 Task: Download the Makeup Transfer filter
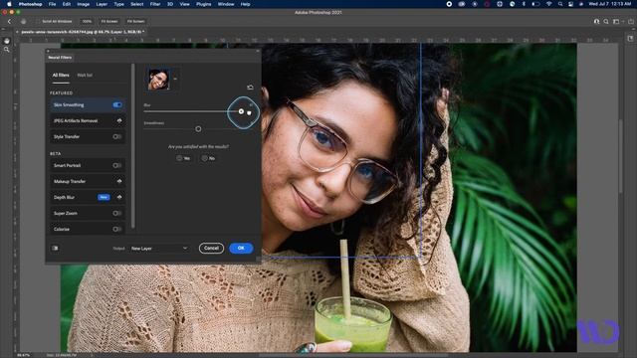[x=119, y=181]
